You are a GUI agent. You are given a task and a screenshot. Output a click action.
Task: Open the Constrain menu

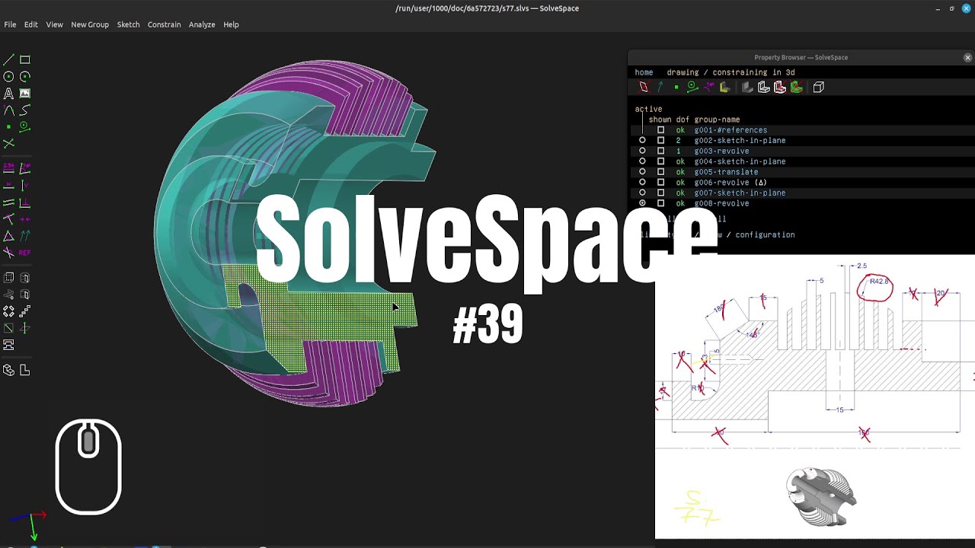coord(164,24)
